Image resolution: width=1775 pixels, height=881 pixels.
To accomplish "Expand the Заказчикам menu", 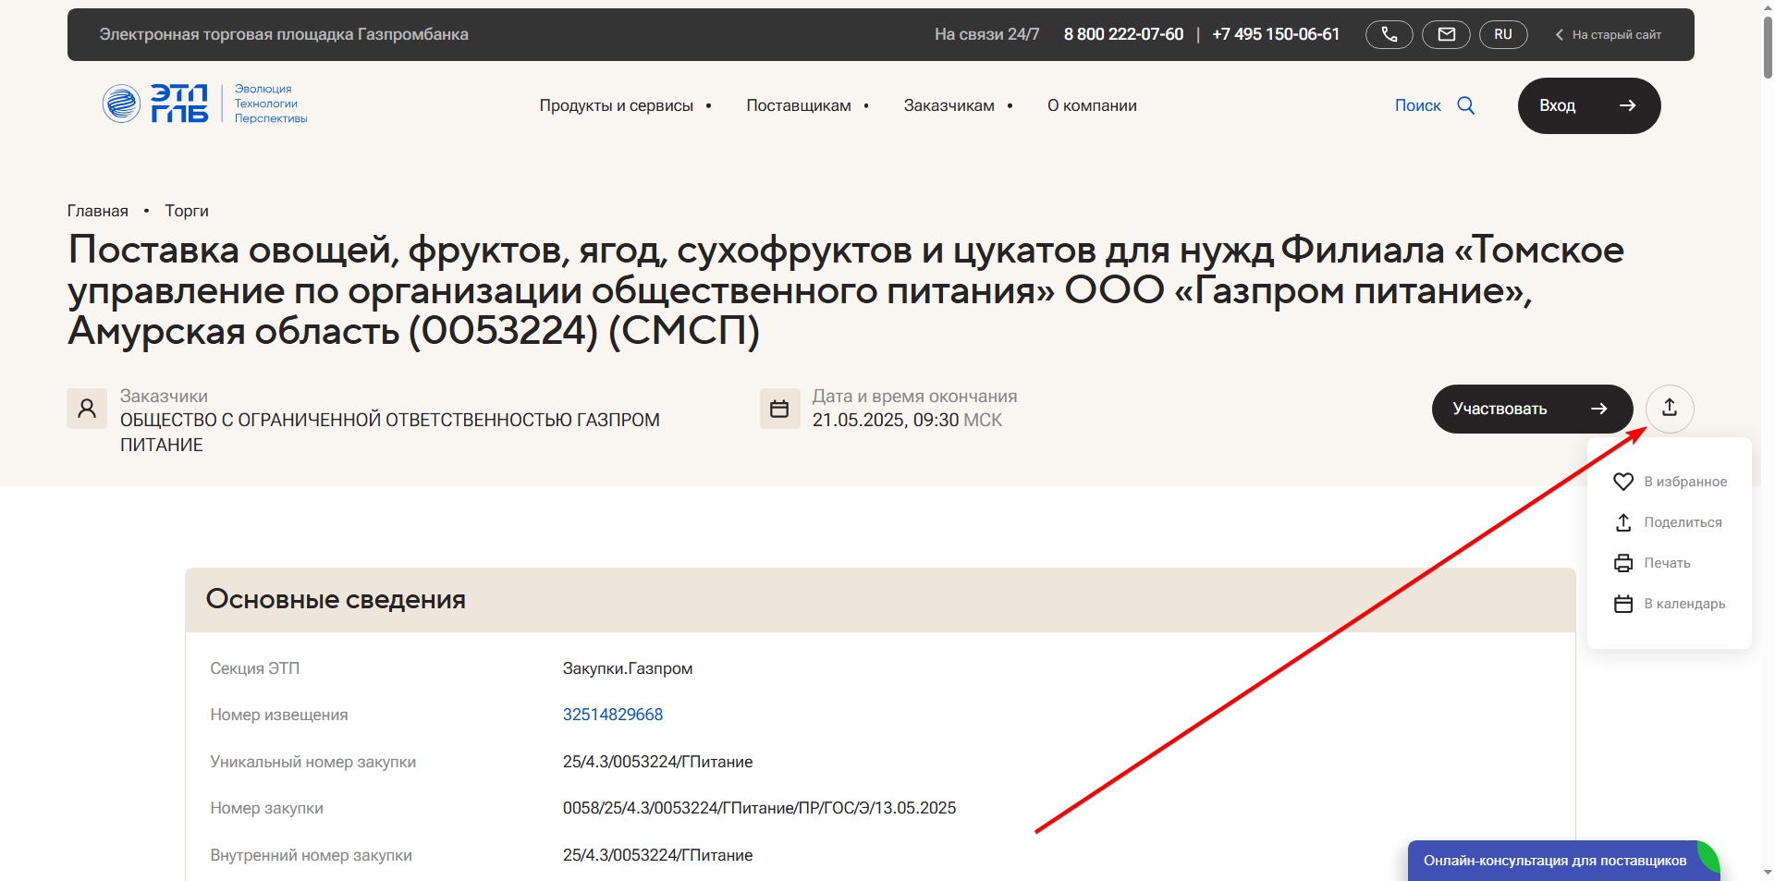I will [958, 105].
